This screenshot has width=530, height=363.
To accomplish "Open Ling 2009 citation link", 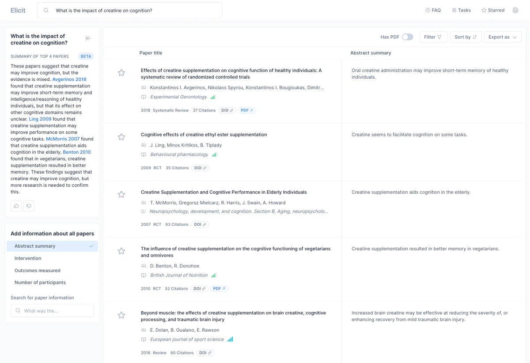I will pos(40,119).
